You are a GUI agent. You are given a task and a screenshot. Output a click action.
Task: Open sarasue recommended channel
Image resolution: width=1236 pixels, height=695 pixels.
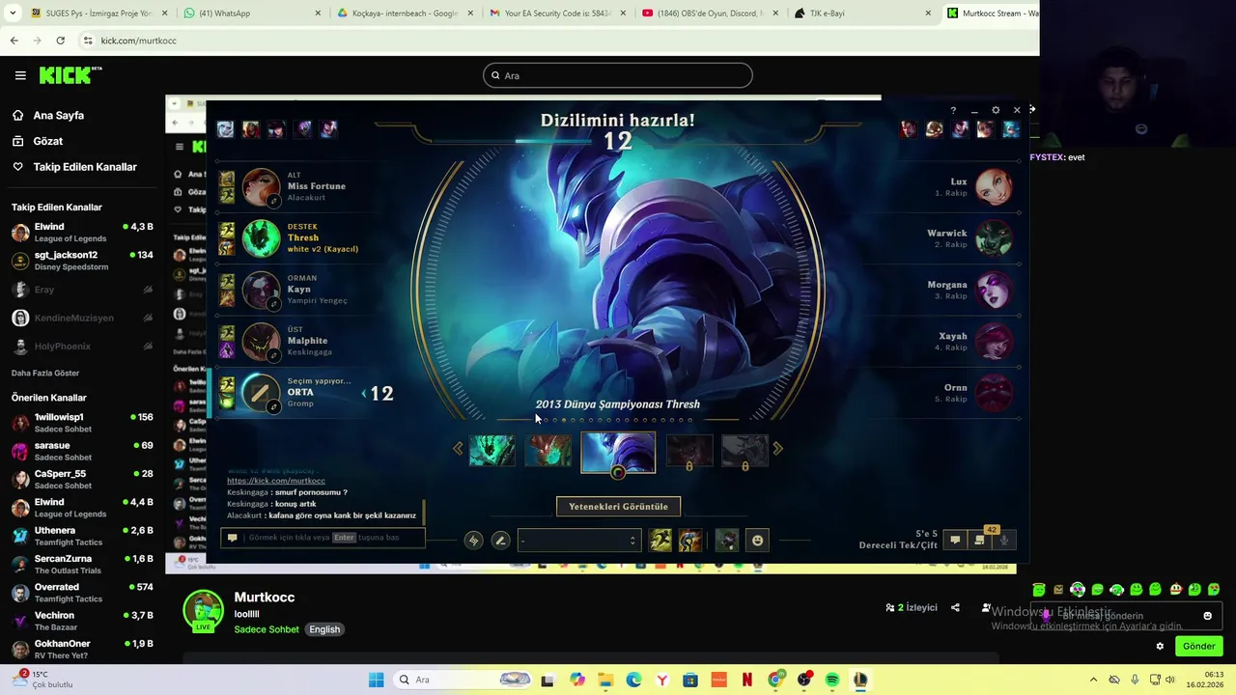pos(82,451)
